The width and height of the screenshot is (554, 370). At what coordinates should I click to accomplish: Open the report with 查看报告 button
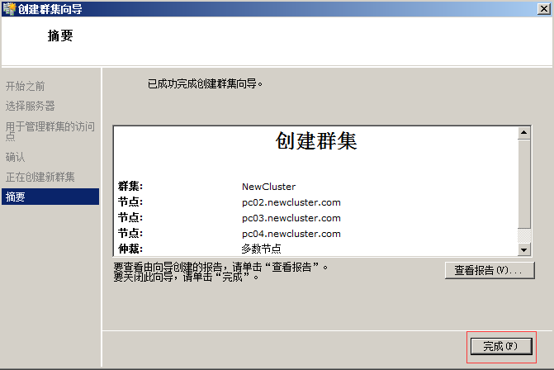click(489, 271)
